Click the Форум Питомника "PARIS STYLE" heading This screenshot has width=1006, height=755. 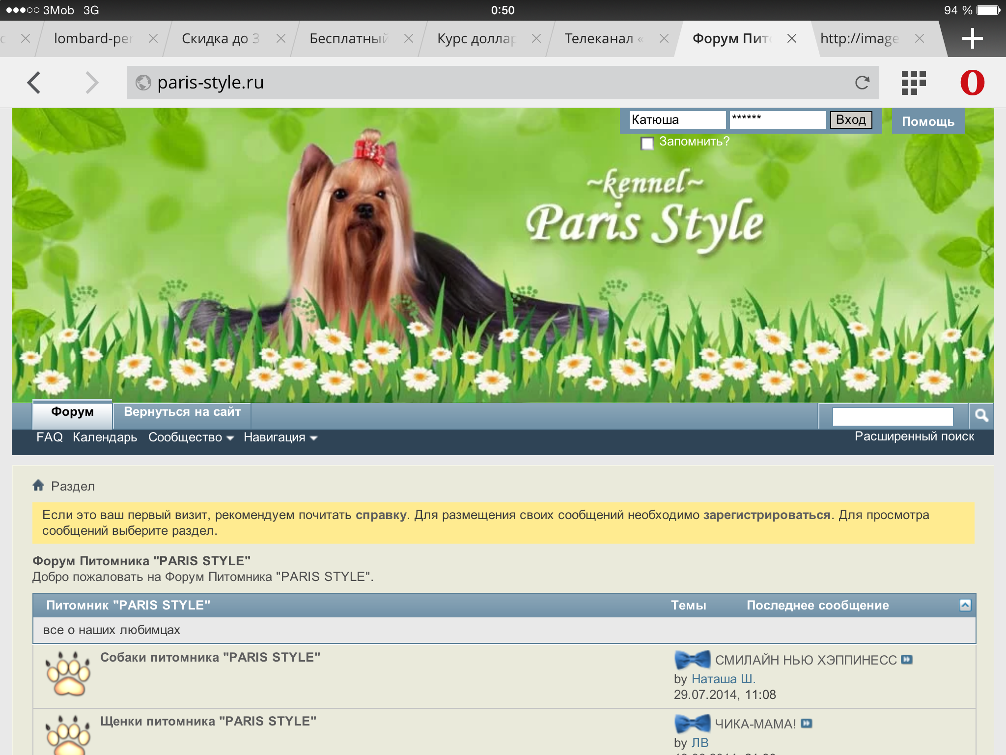point(141,561)
